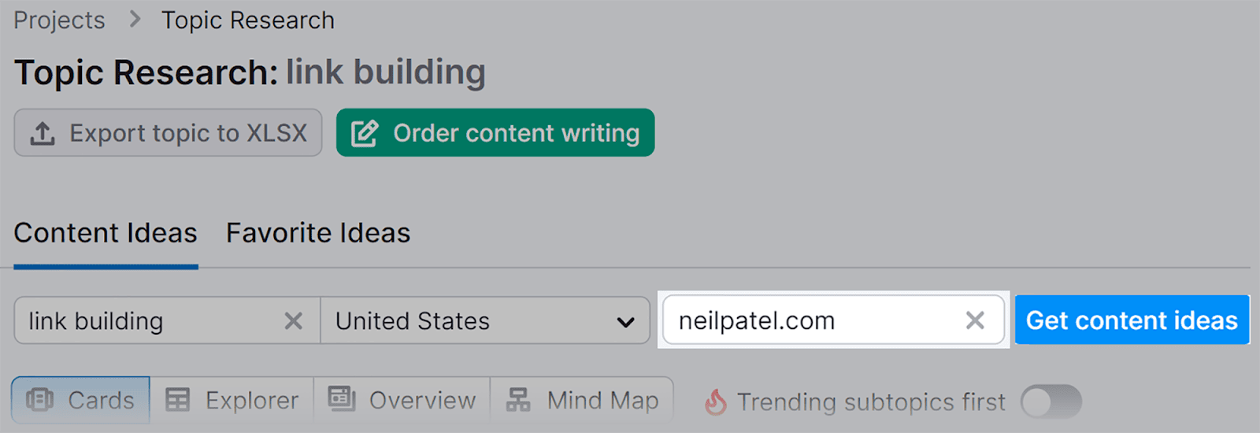Expand country list using chevron arrow
This screenshot has height=433, width=1260.
click(626, 322)
